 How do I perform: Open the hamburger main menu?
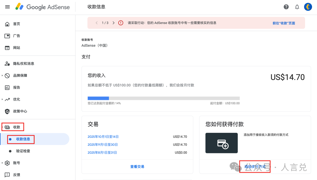pyautogui.click(x=7, y=7)
